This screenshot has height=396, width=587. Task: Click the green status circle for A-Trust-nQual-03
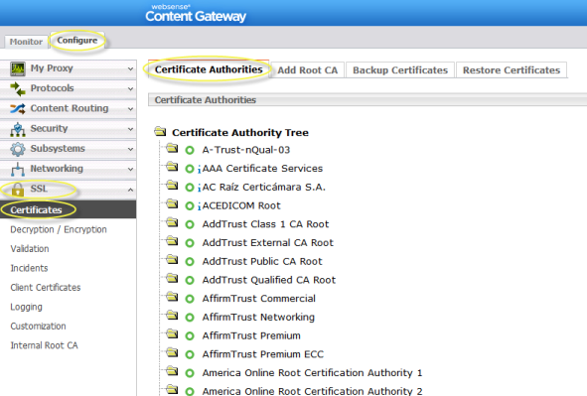[190, 150]
